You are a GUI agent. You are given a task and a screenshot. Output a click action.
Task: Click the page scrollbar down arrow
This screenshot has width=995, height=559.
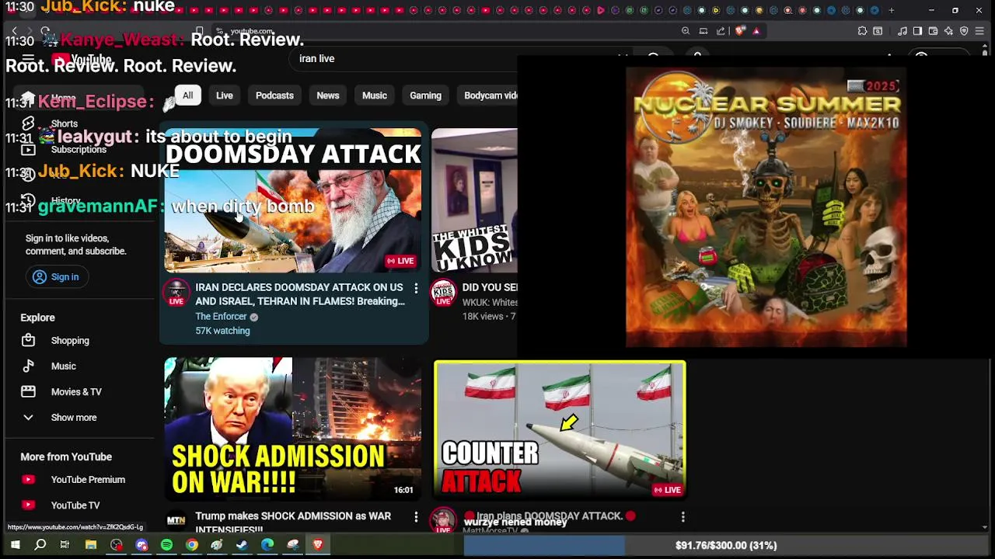(x=984, y=527)
